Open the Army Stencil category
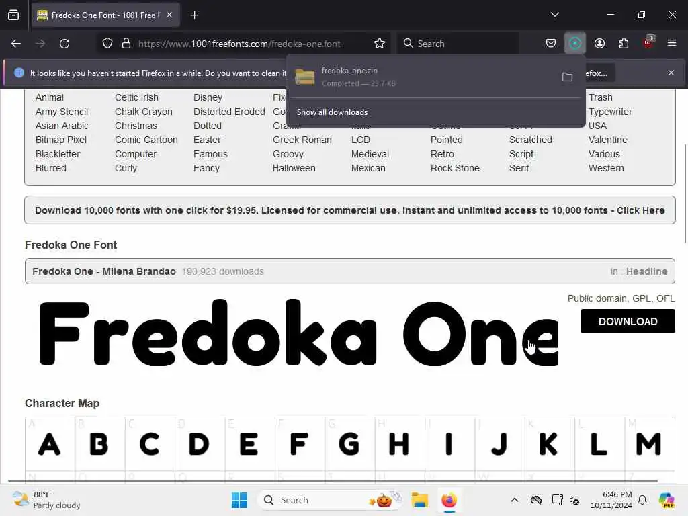The height and width of the screenshot is (516, 688). (x=62, y=112)
